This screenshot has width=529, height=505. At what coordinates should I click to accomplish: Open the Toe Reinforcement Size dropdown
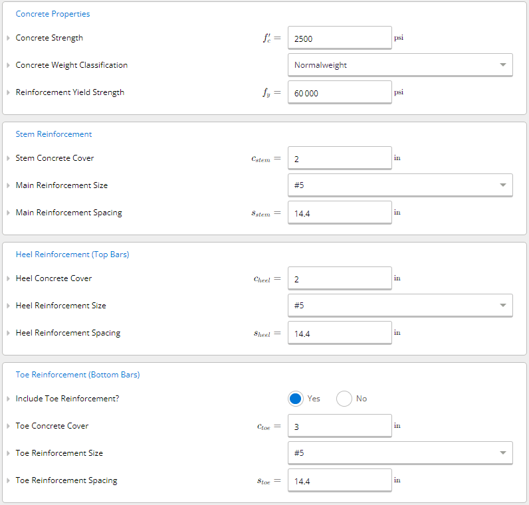coord(399,453)
